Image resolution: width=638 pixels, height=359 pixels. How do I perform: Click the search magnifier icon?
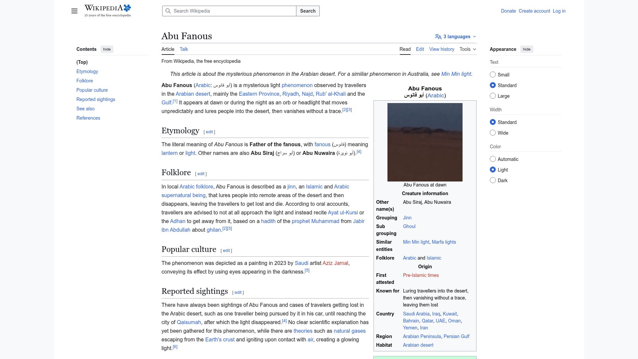tap(168, 11)
